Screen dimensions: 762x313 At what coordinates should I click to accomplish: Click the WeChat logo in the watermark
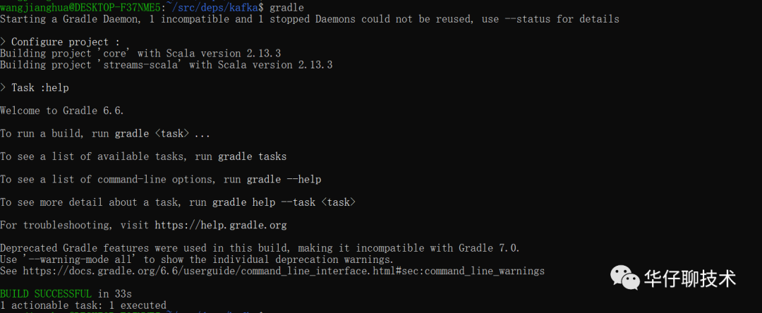coord(624,277)
